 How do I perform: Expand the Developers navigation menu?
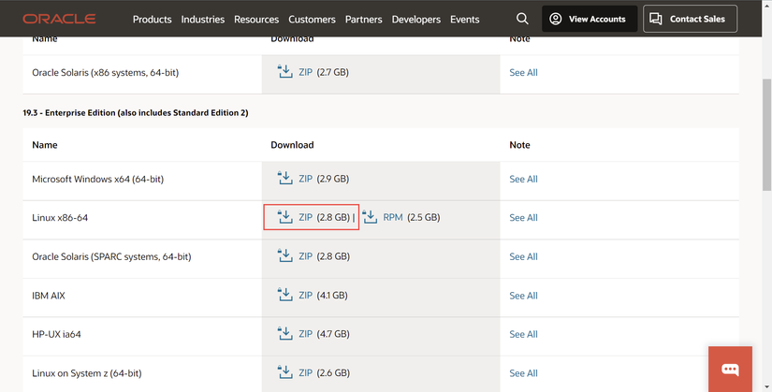[x=415, y=19]
